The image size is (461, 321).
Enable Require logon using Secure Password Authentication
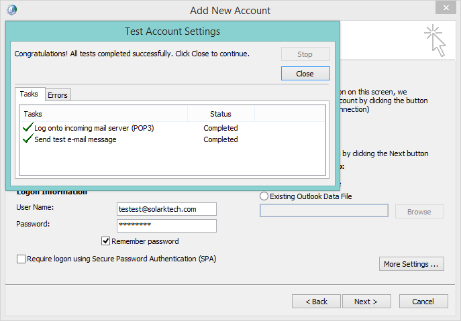point(21,259)
